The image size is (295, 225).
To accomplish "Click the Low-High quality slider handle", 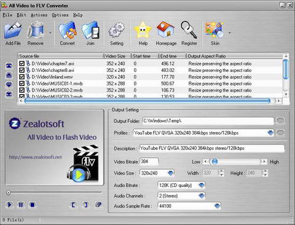I will 214,162.
